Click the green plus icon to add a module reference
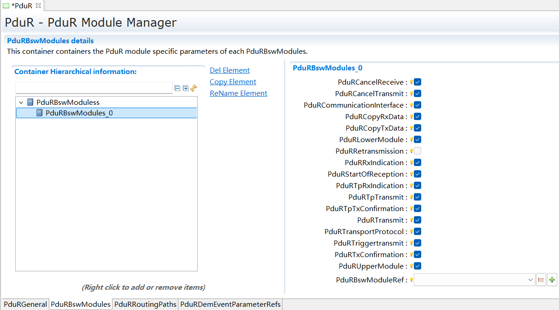Image resolution: width=559 pixels, height=310 pixels. (x=552, y=279)
